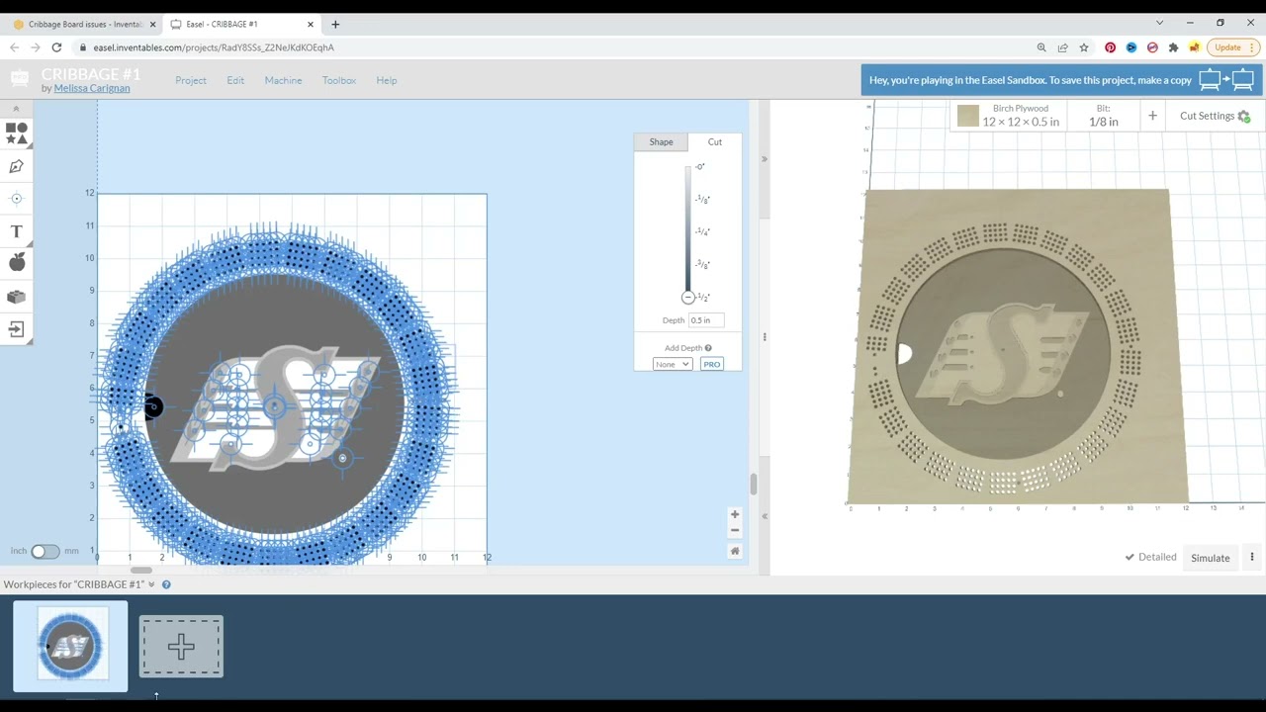Collapse the left tool panel chevron

(16, 109)
